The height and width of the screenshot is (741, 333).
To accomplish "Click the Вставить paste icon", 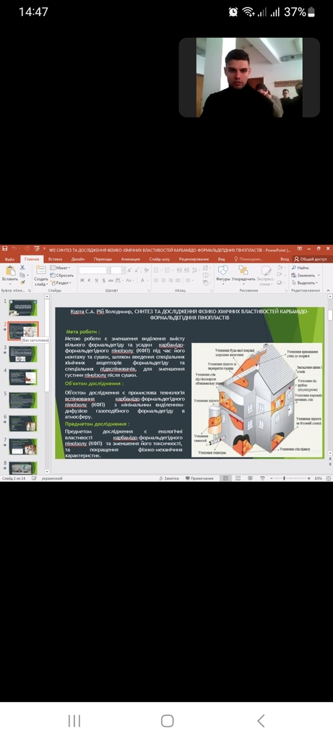I will click(x=9, y=274).
